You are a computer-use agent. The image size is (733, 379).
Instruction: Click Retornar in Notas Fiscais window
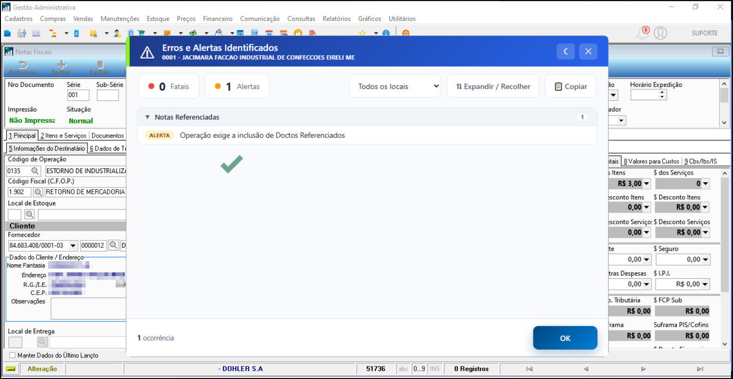click(x=23, y=68)
